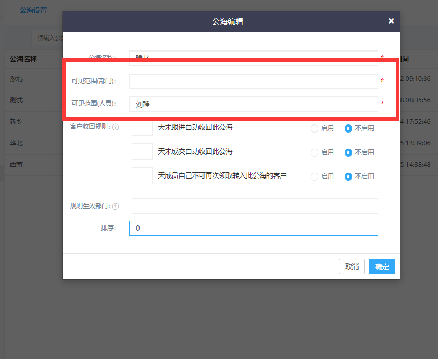The width and height of the screenshot is (438, 359).
Task: Click days box before 天成员自己不可再次领取
Action: 142,175
